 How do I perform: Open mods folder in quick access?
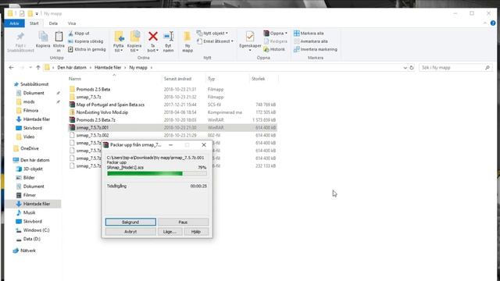pyautogui.click(x=29, y=101)
